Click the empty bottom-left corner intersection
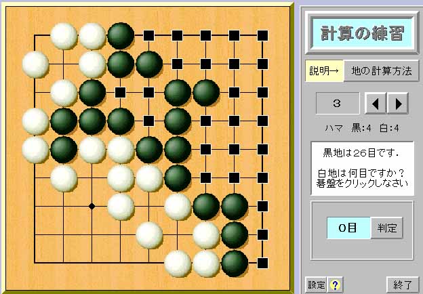The width and height of the screenshot is (423, 294). coord(35,263)
